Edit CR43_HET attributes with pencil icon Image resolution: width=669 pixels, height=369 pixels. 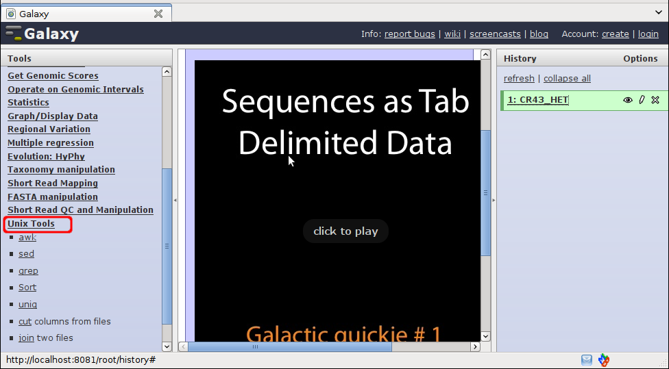(642, 100)
